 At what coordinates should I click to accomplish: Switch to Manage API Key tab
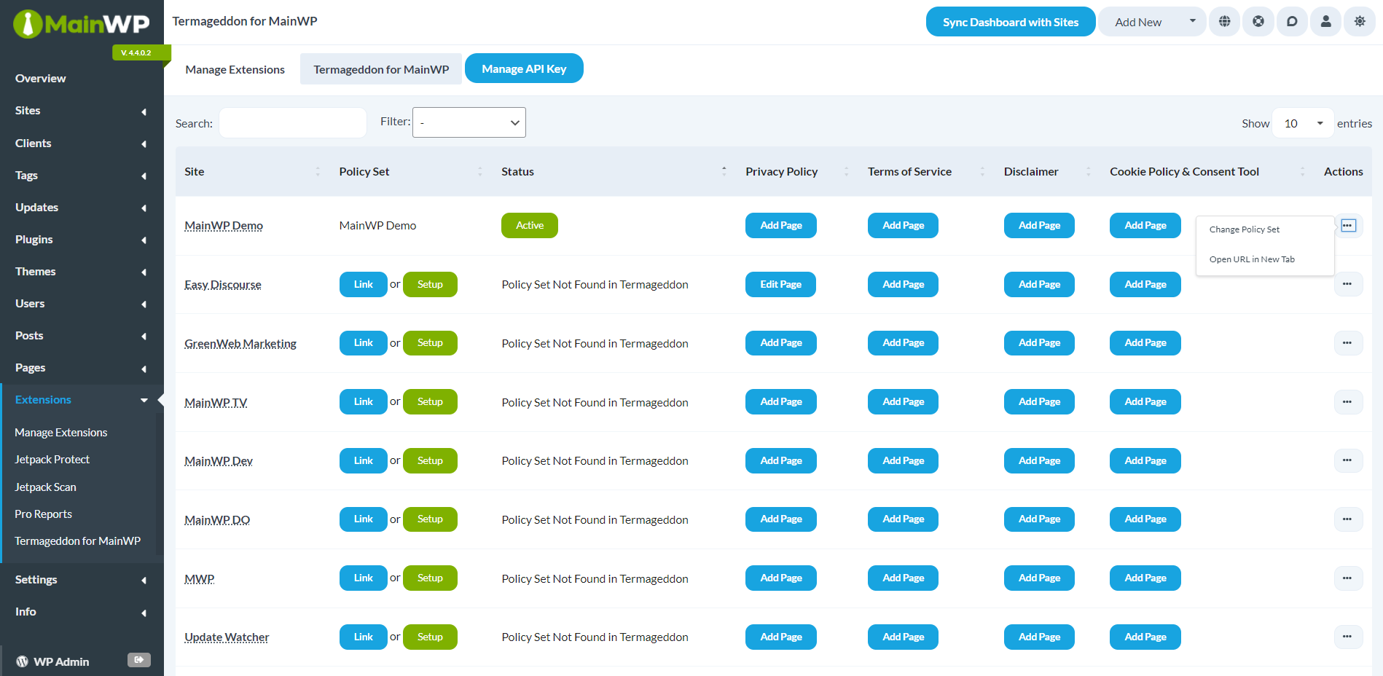[x=524, y=68]
